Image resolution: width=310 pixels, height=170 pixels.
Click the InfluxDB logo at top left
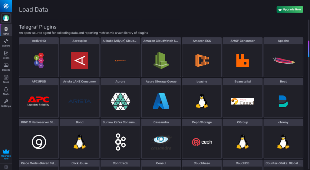point(6,6)
